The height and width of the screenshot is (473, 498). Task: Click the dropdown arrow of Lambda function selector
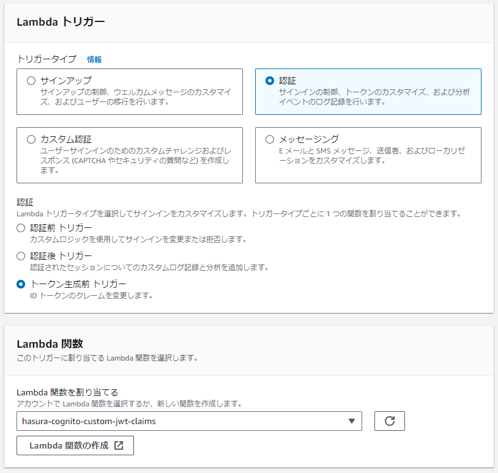[x=351, y=421]
